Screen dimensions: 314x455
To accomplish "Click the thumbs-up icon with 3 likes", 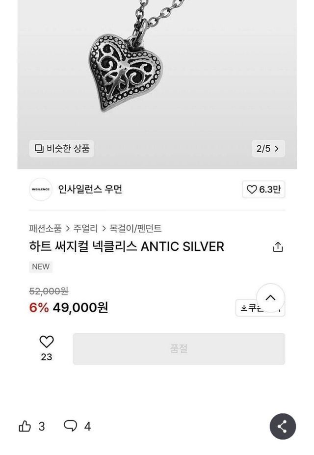I will [25, 426].
